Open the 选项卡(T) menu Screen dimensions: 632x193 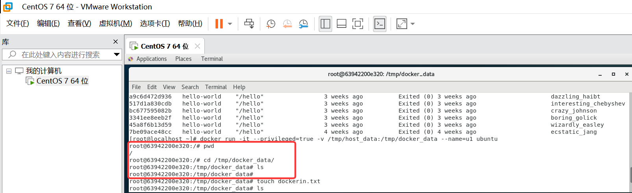155,24
